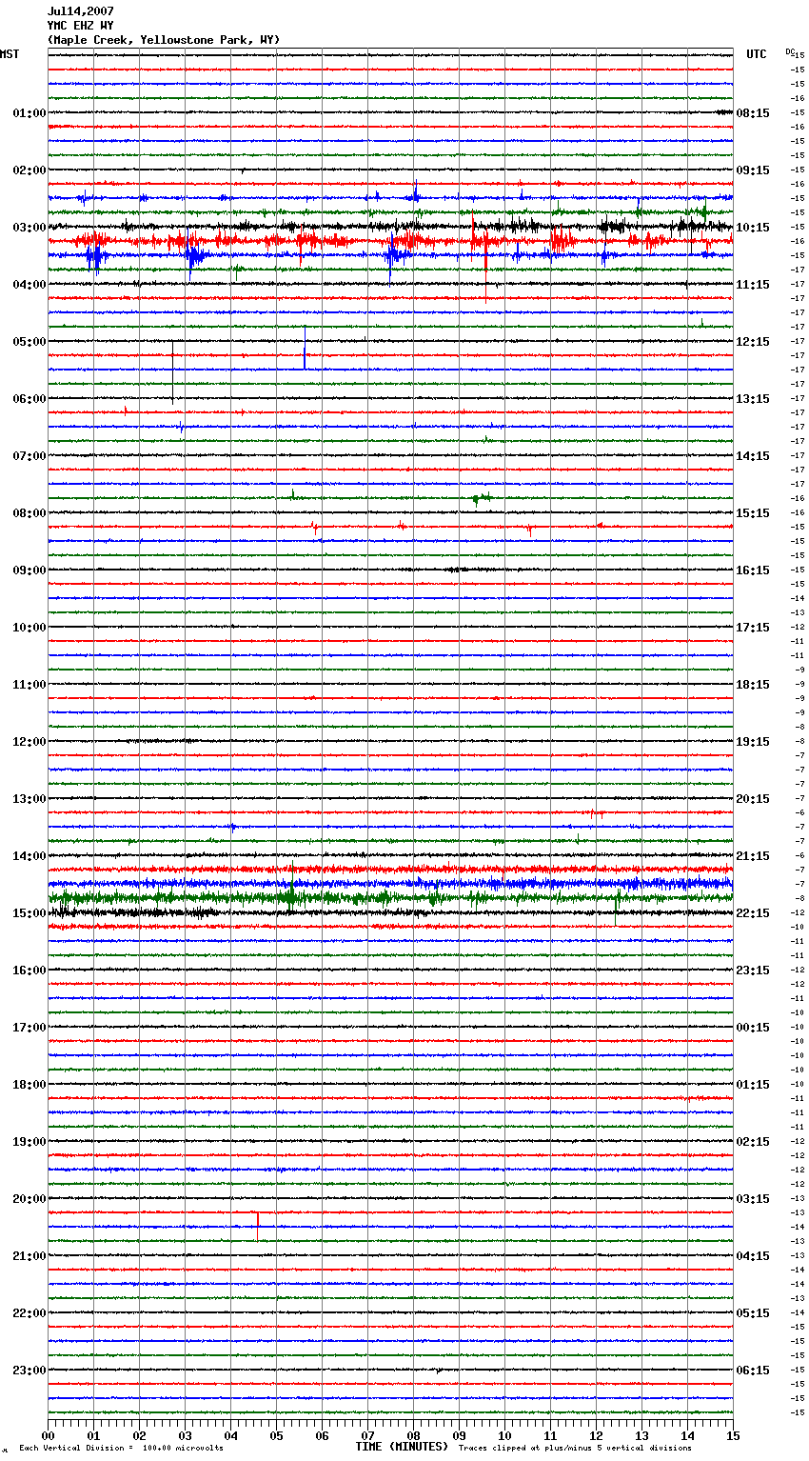Select the 05 minute tick label
The height and width of the screenshot is (1461, 809).
pyautogui.click(x=276, y=1436)
